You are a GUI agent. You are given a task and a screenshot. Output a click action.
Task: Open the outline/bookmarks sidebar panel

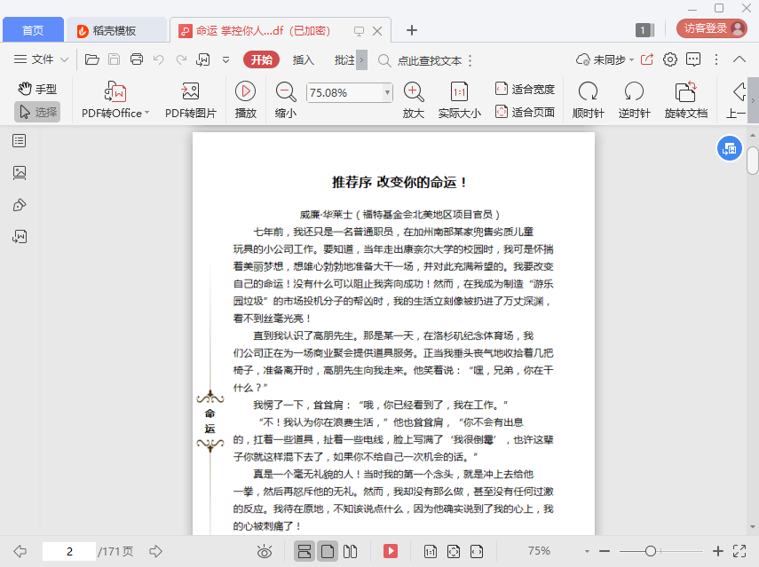click(20, 141)
